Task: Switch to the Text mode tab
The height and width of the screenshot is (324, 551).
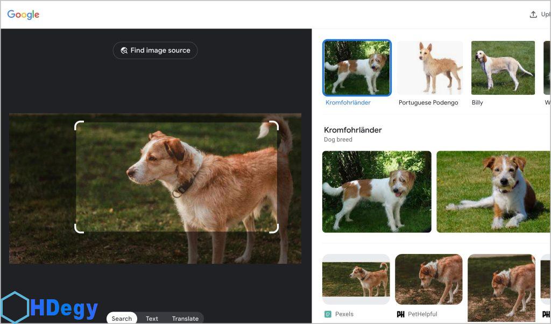Action: click(152, 318)
